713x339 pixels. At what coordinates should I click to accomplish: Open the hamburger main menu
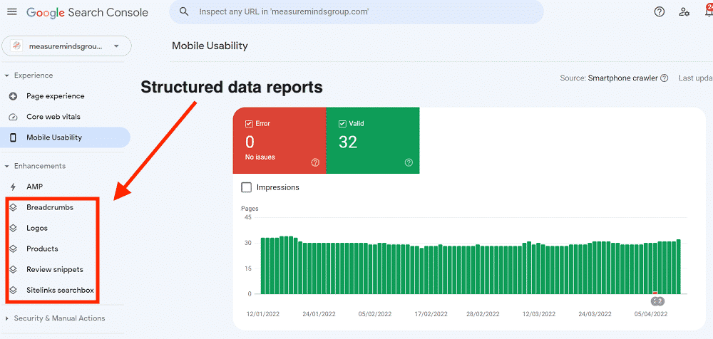click(x=11, y=12)
